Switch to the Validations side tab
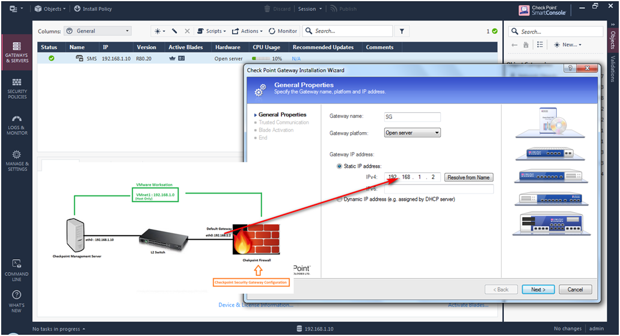The height and width of the screenshot is (336, 620). click(613, 69)
